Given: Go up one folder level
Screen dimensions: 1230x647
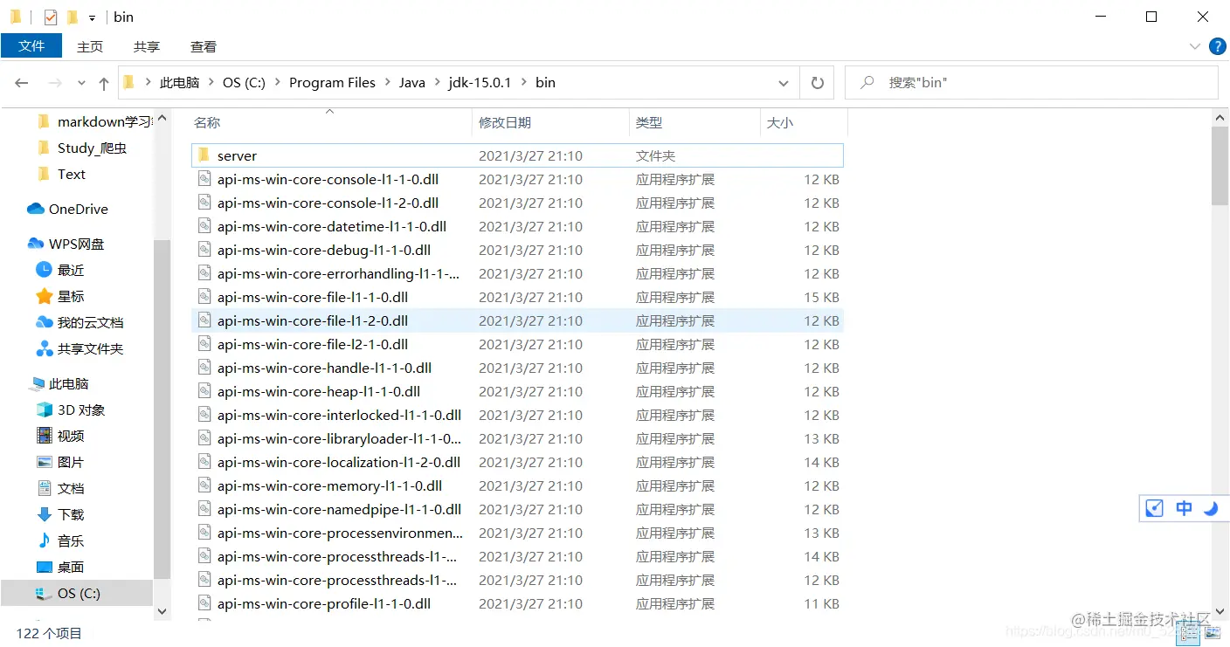Looking at the screenshot, I should click(x=104, y=83).
